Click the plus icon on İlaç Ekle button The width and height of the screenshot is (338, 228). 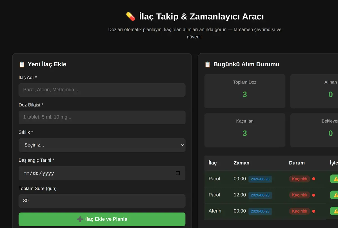[x=80, y=219]
